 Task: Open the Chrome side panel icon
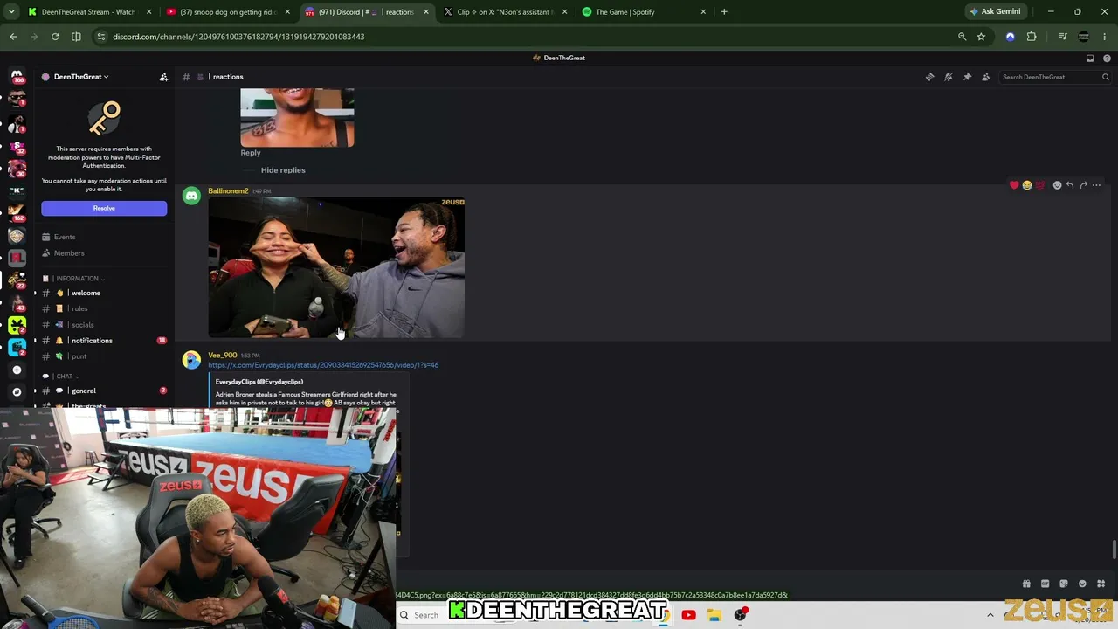pyautogui.click(x=76, y=37)
